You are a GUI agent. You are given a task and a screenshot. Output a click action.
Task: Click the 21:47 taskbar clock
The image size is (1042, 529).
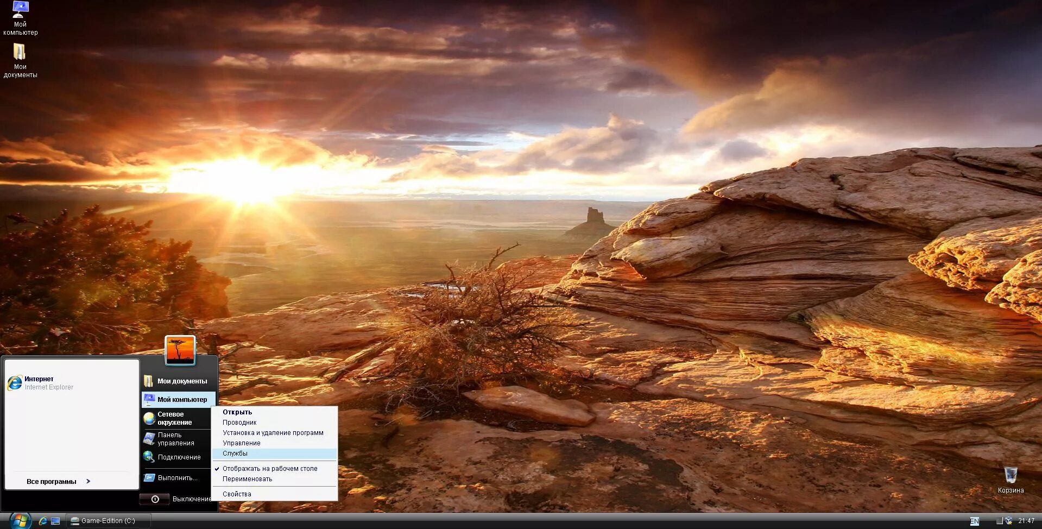(1026, 521)
